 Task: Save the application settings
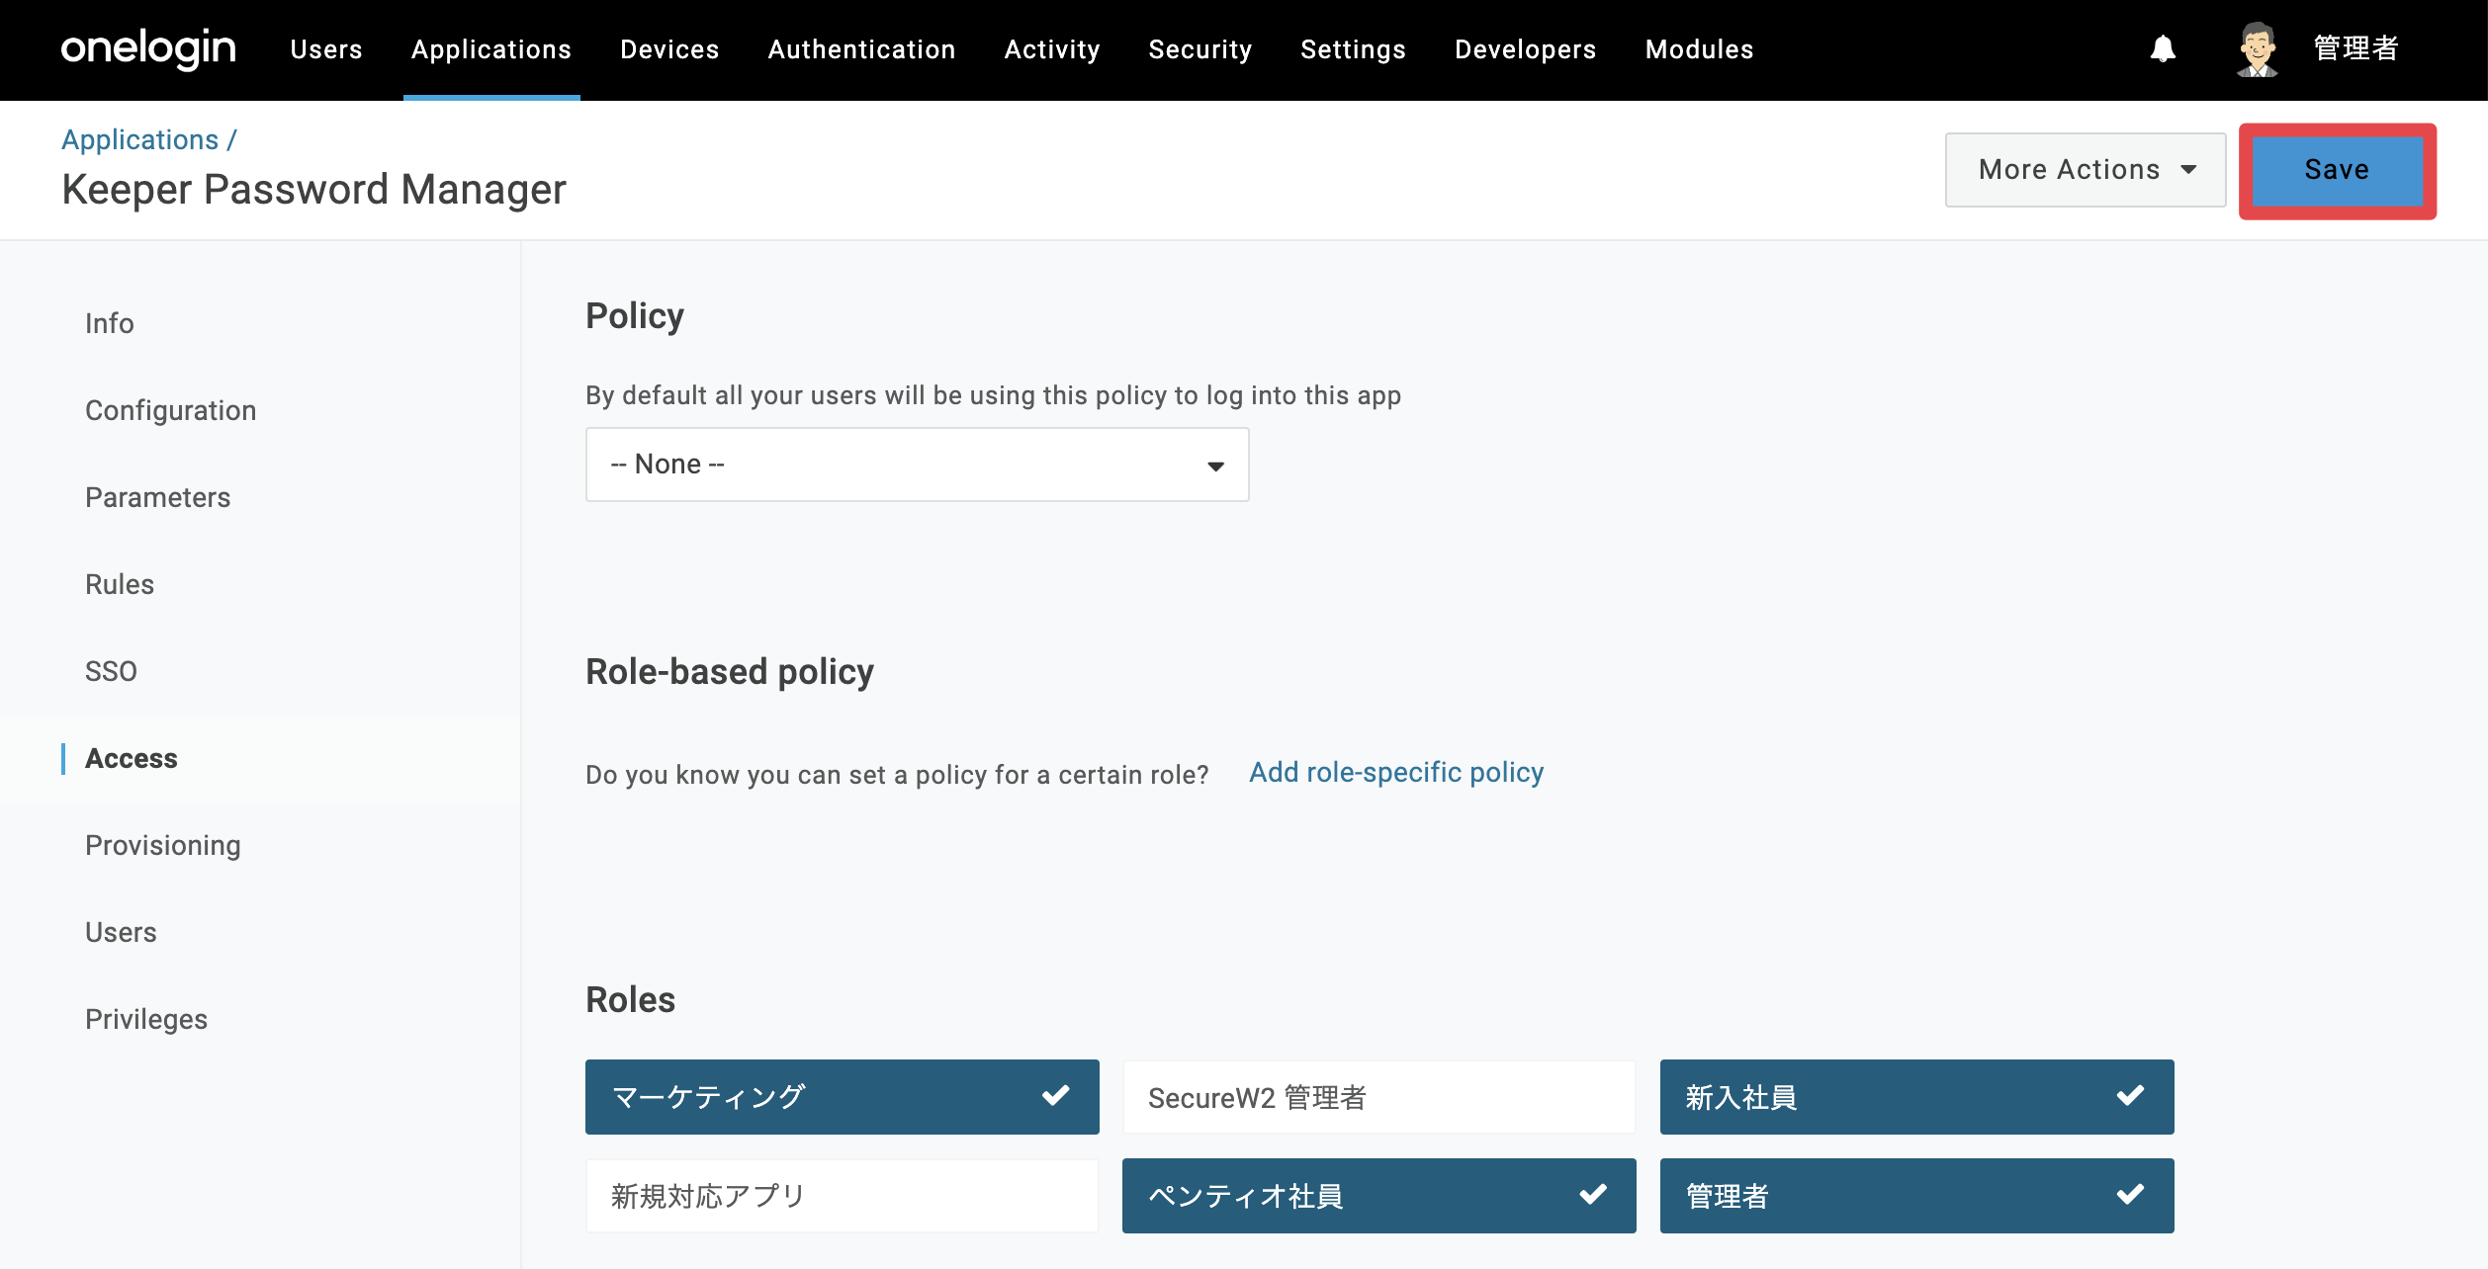tap(2337, 170)
